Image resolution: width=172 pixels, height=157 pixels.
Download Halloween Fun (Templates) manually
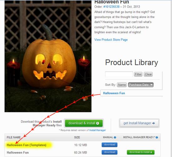tap(110, 145)
